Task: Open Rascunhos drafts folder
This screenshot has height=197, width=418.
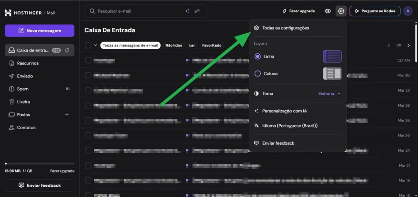Action: point(40,63)
